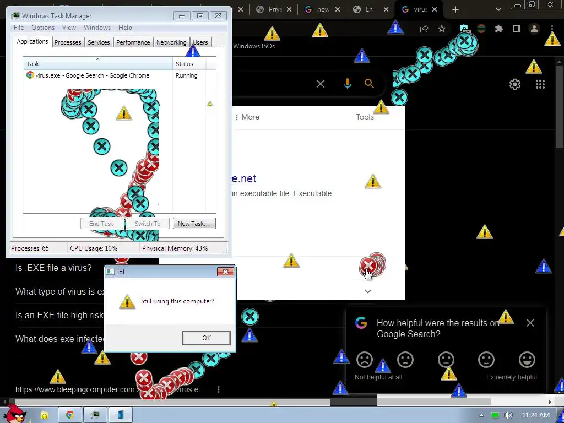
Task: Click the Switch To button
Action: coord(148,224)
